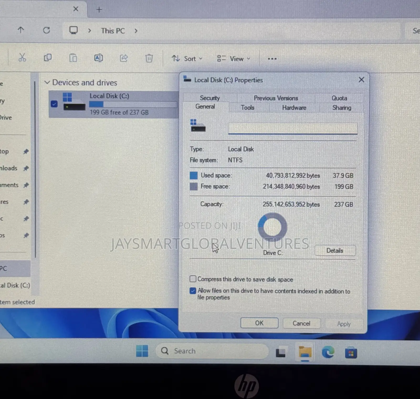This screenshot has height=399, width=420.
Task: Click the Apply button
Action: pos(344,324)
